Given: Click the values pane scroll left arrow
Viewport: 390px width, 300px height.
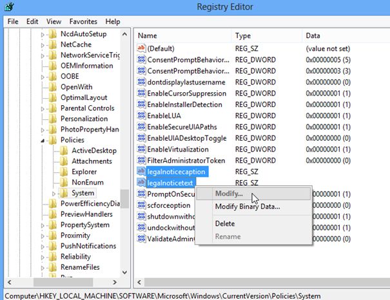Looking at the screenshot, I should point(139,283).
